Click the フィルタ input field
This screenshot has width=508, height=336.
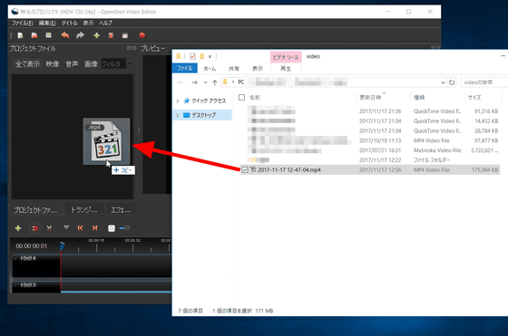(x=113, y=64)
